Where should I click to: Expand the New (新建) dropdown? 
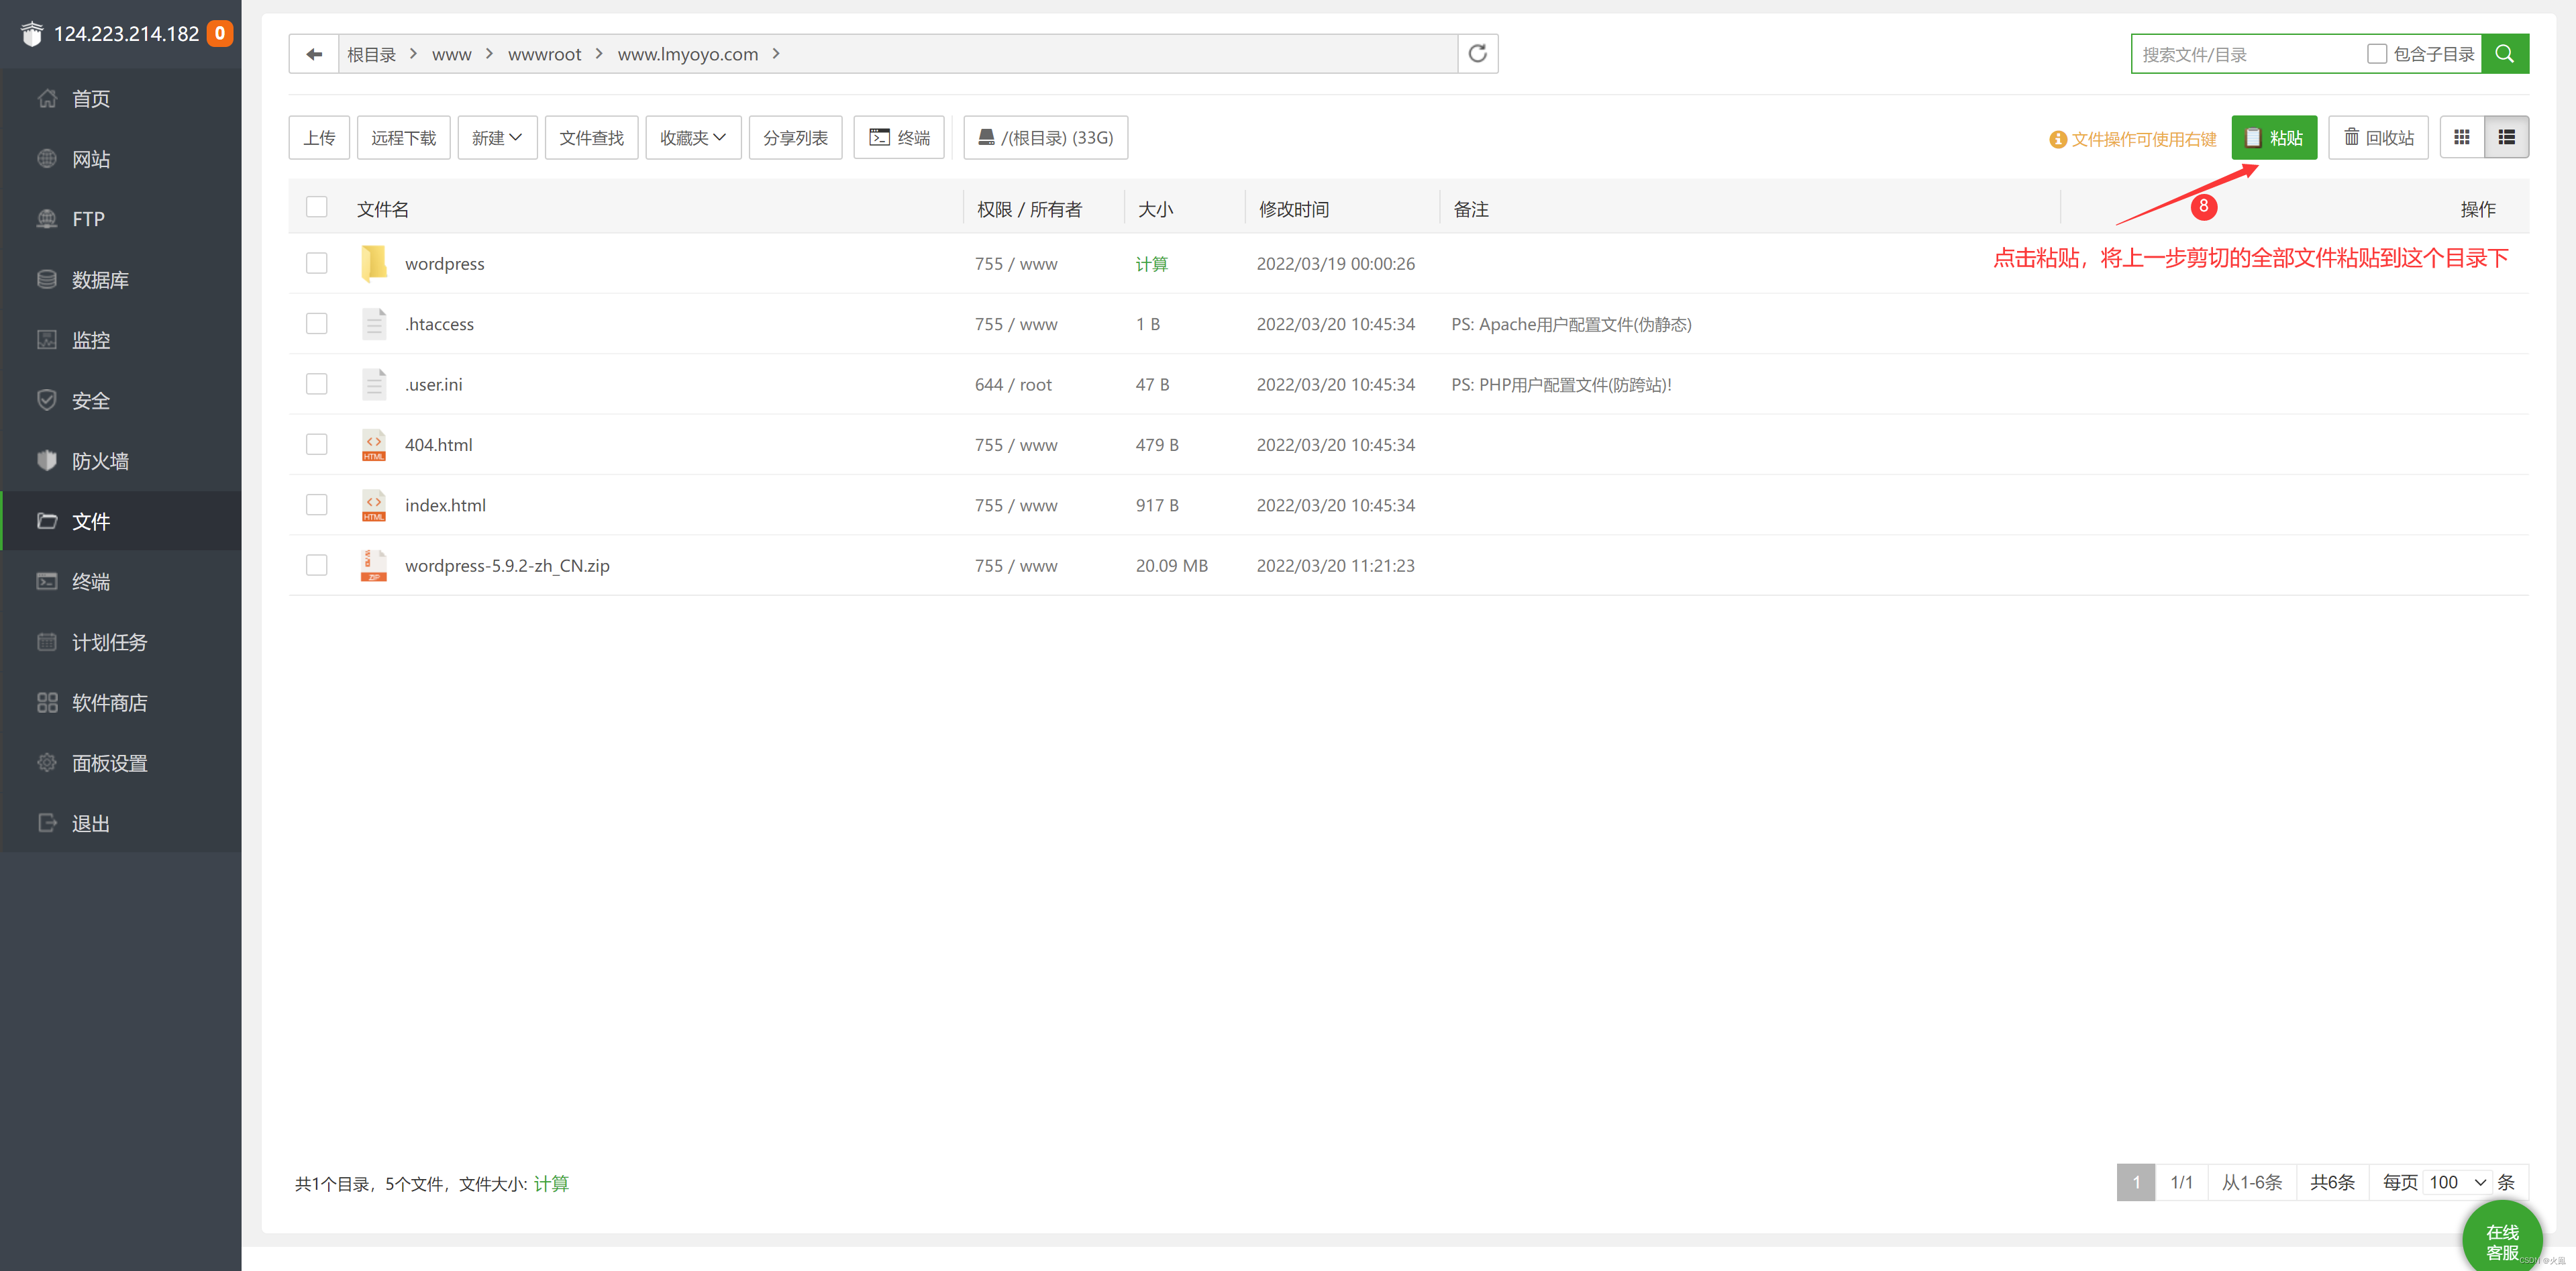pyautogui.click(x=497, y=137)
